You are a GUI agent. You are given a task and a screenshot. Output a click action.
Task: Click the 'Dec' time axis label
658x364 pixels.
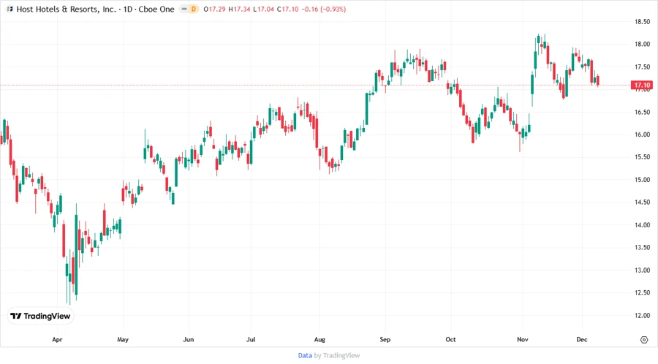pyautogui.click(x=582, y=339)
